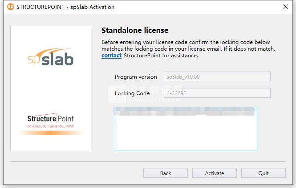Open the contact link
Image resolution: width=296 pixels, height=188 pixels.
tap(111, 56)
